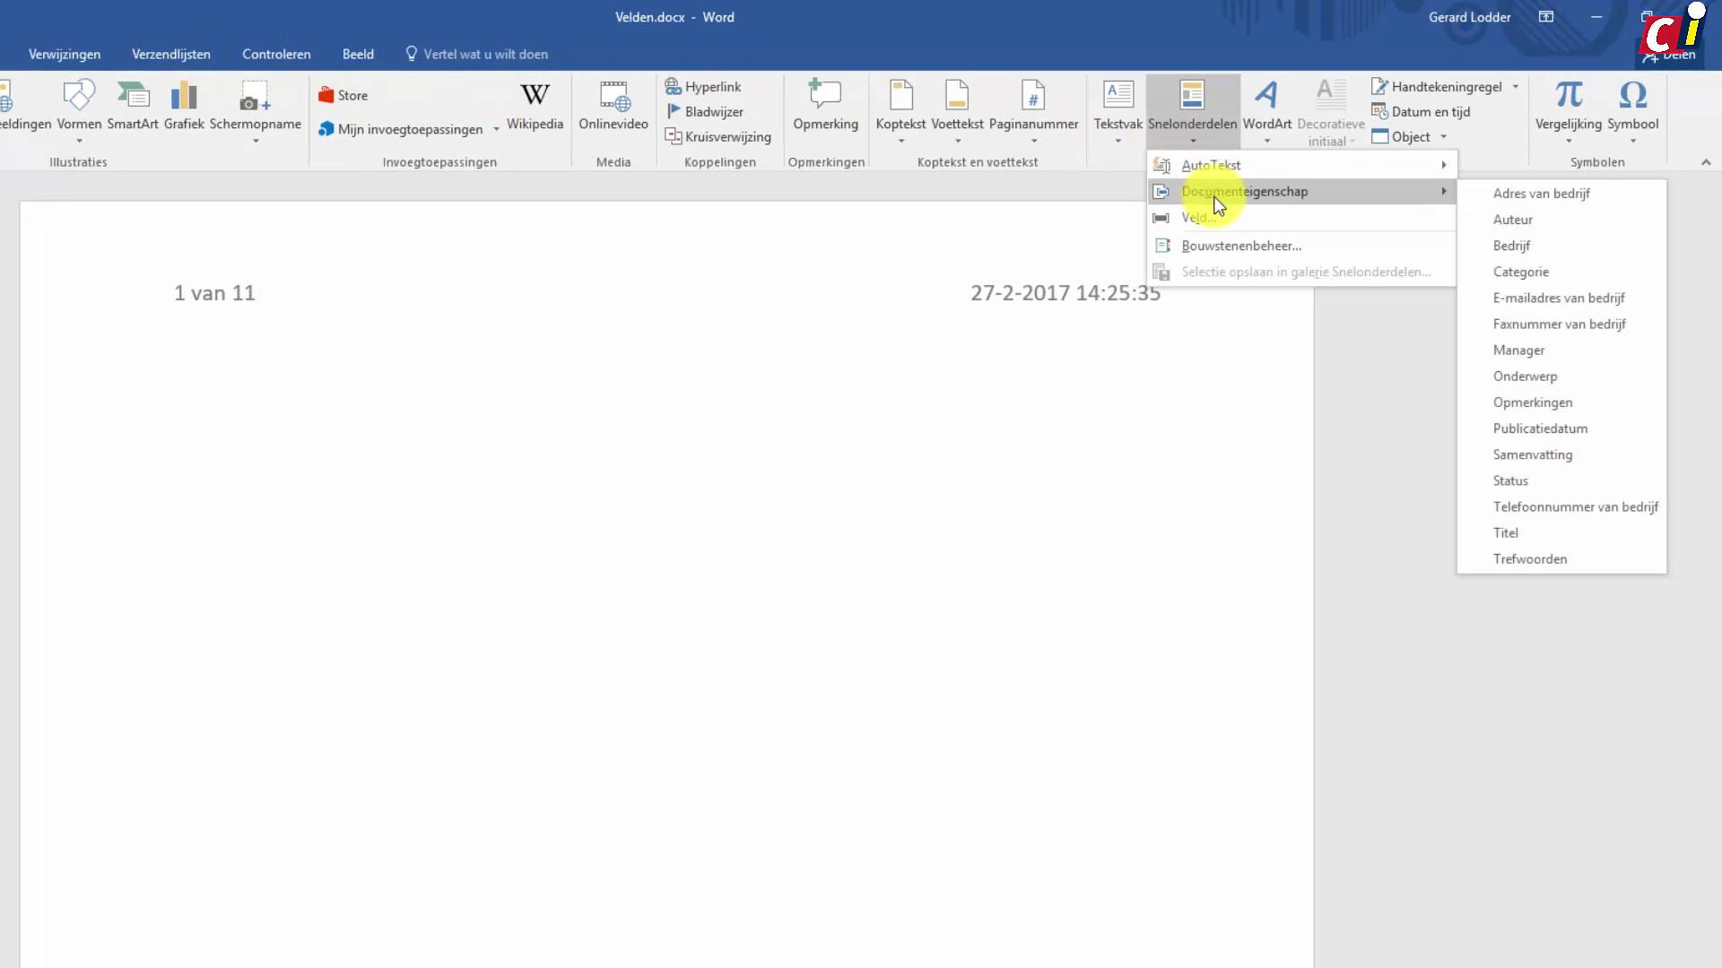Expand the Vormen shapes dropdown
Viewport: 1722px width, 968px height.
coord(78,141)
